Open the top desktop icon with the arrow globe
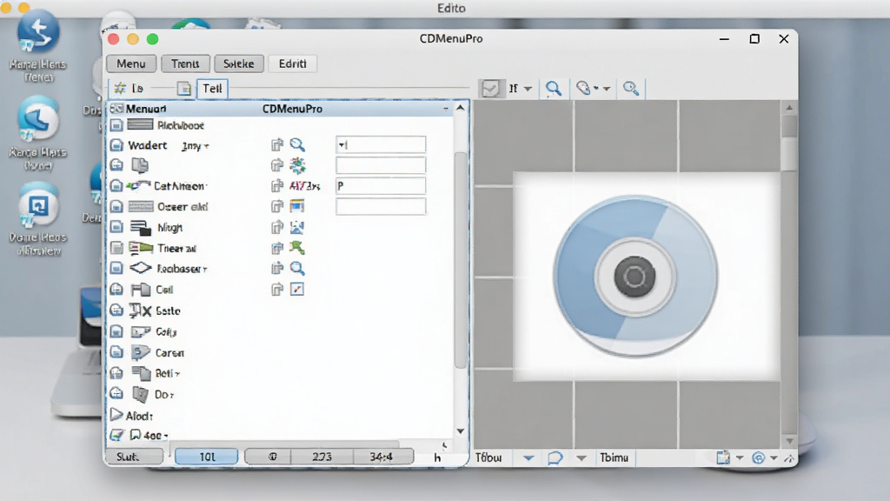 38,34
